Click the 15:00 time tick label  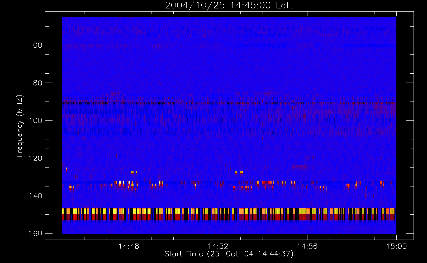pos(396,246)
